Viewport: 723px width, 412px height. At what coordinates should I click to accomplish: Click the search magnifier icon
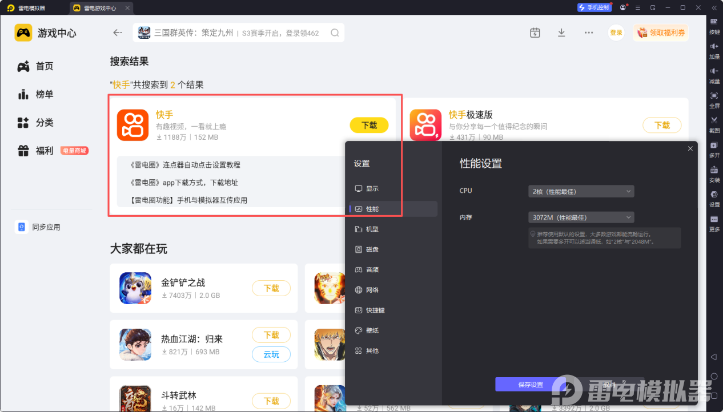click(x=335, y=33)
